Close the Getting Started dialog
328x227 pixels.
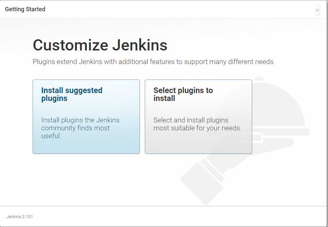point(317,10)
